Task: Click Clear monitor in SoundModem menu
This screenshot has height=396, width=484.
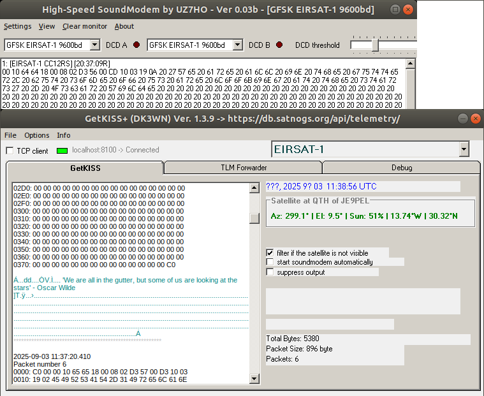Action: click(x=85, y=26)
